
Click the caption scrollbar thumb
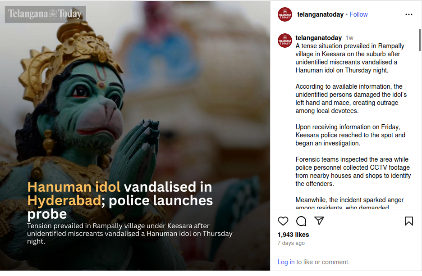pyautogui.click(x=420, y=40)
